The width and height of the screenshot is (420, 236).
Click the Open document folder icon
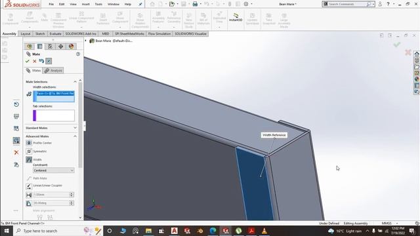point(172,4)
